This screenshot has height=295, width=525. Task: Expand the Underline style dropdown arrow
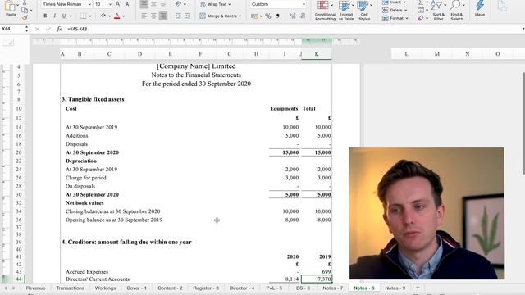[x=71, y=16]
